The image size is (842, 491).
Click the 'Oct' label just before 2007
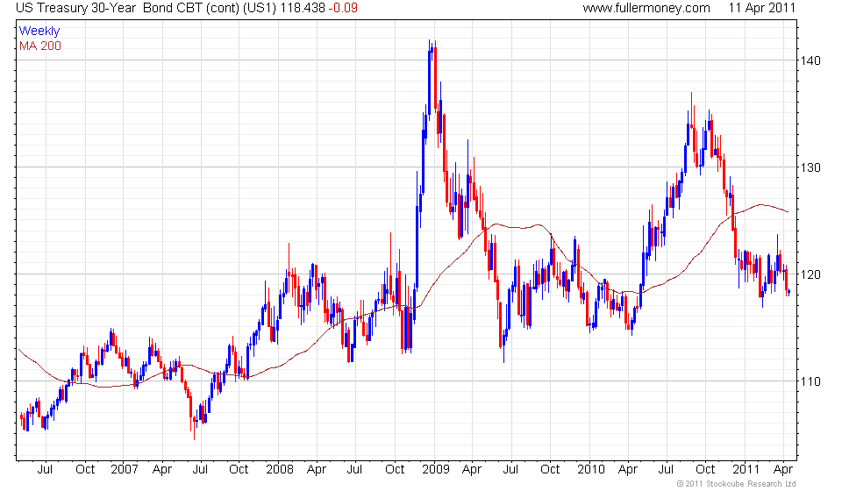(x=85, y=470)
